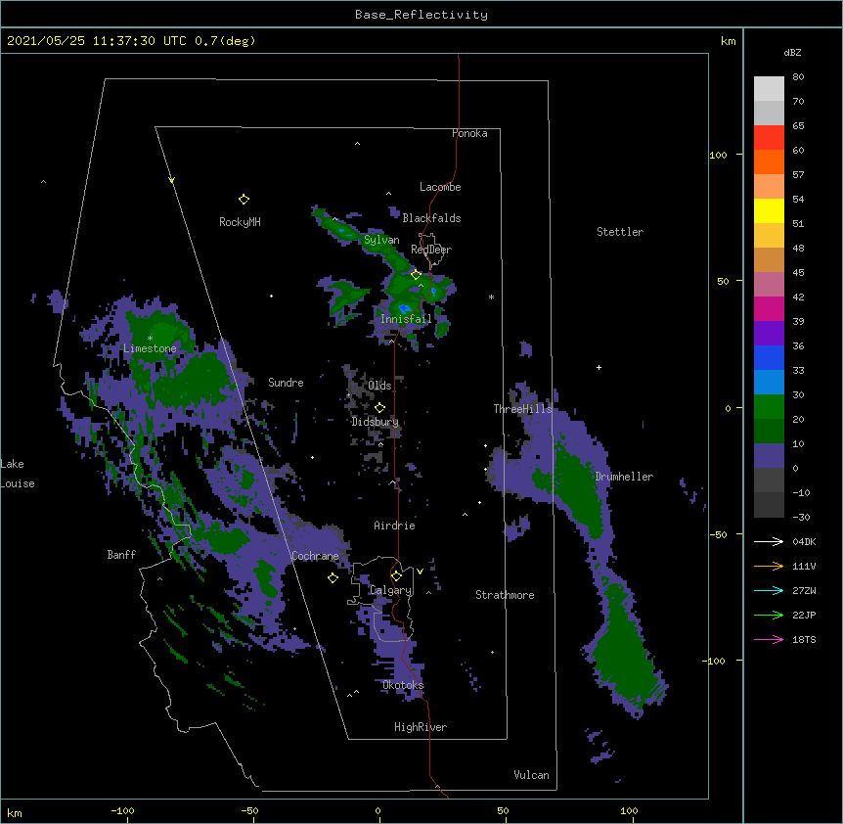Click the white 04DK arrow in legend
This screenshot has height=824, width=843.
coord(769,541)
